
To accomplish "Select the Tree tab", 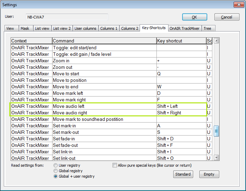I will (x=207, y=28).
